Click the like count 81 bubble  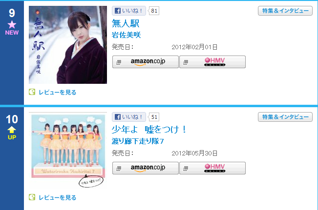tap(154, 11)
